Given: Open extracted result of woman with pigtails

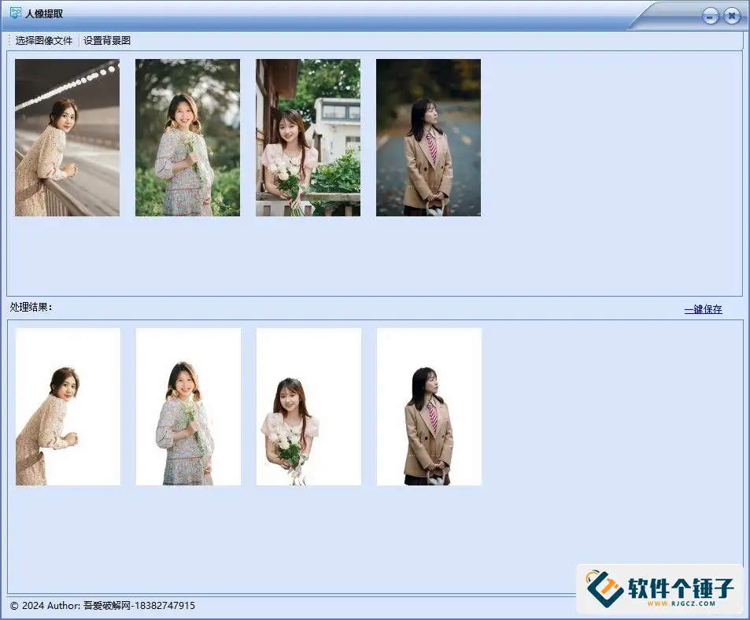Looking at the screenshot, I should tap(188, 407).
